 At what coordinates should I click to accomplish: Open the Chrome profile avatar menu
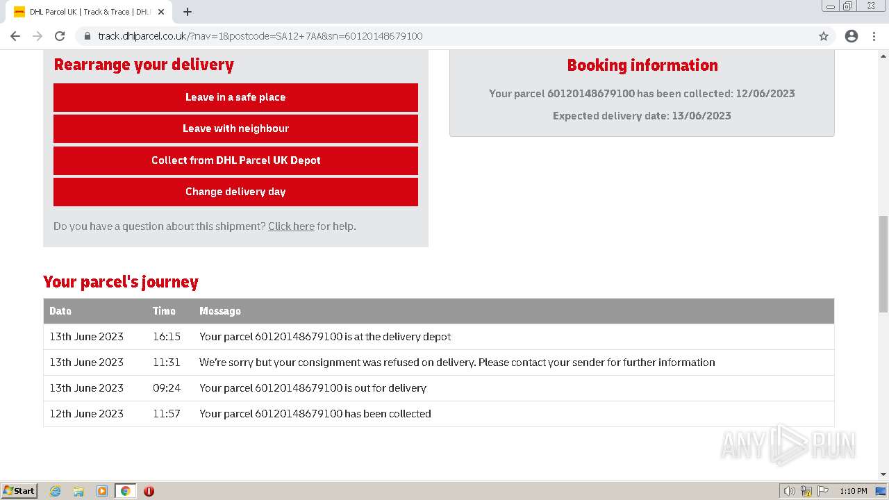click(x=851, y=36)
